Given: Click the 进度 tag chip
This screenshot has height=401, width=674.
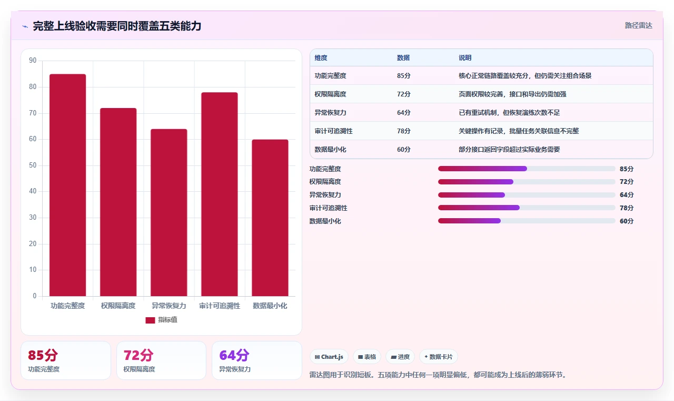Looking at the screenshot, I should (x=400, y=357).
